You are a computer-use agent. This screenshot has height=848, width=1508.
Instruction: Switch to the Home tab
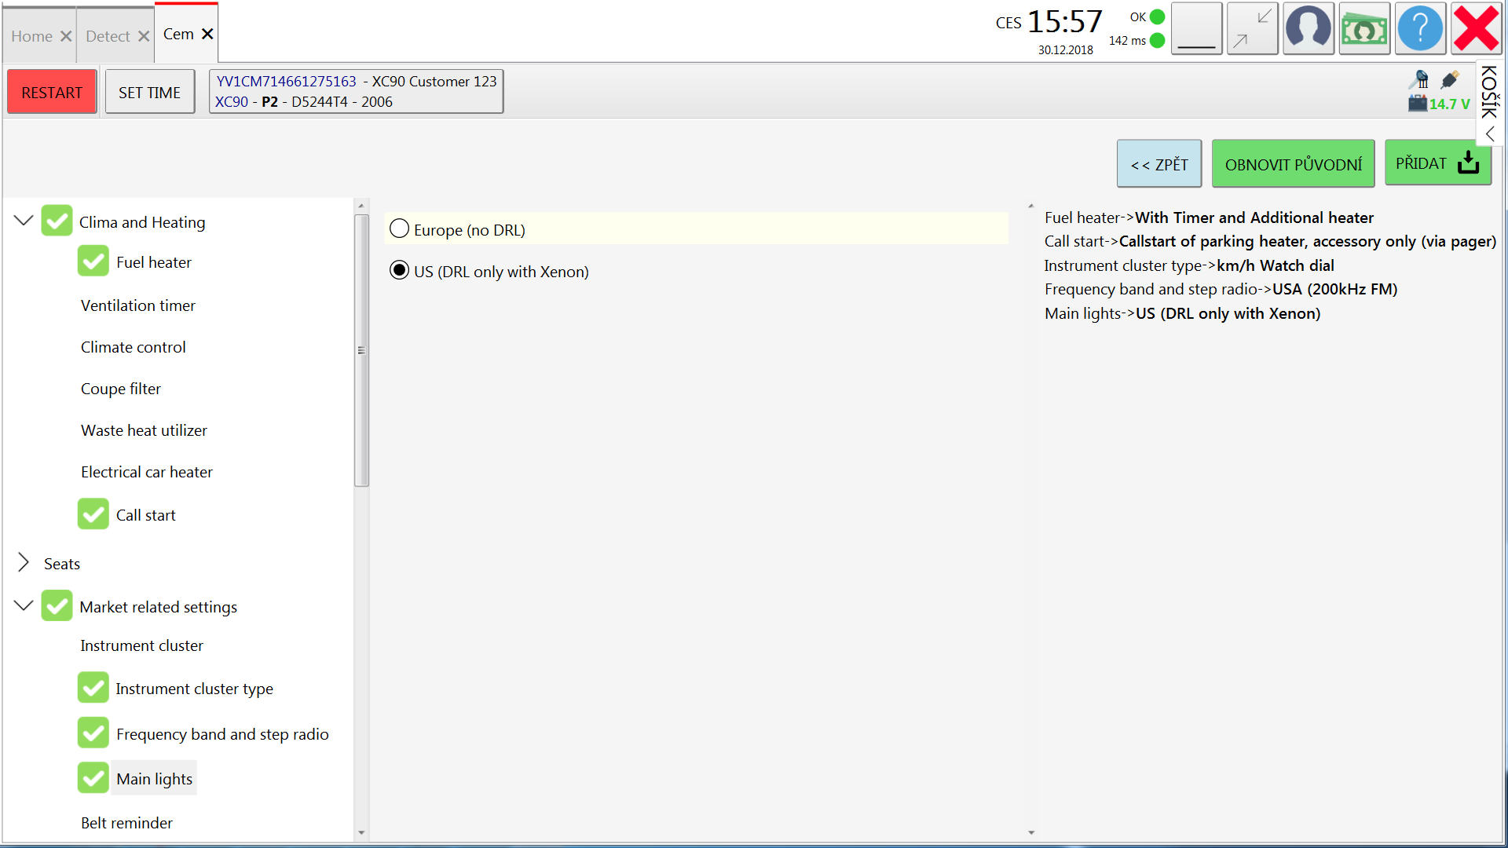click(32, 36)
